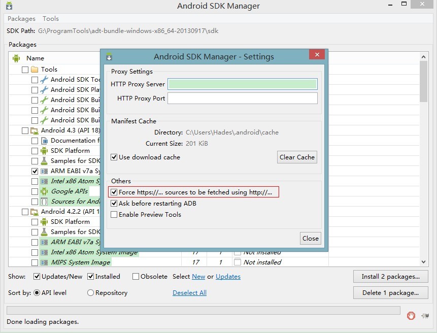Click the Intel x86 Atom icon under Android 4.3

(x=44, y=181)
